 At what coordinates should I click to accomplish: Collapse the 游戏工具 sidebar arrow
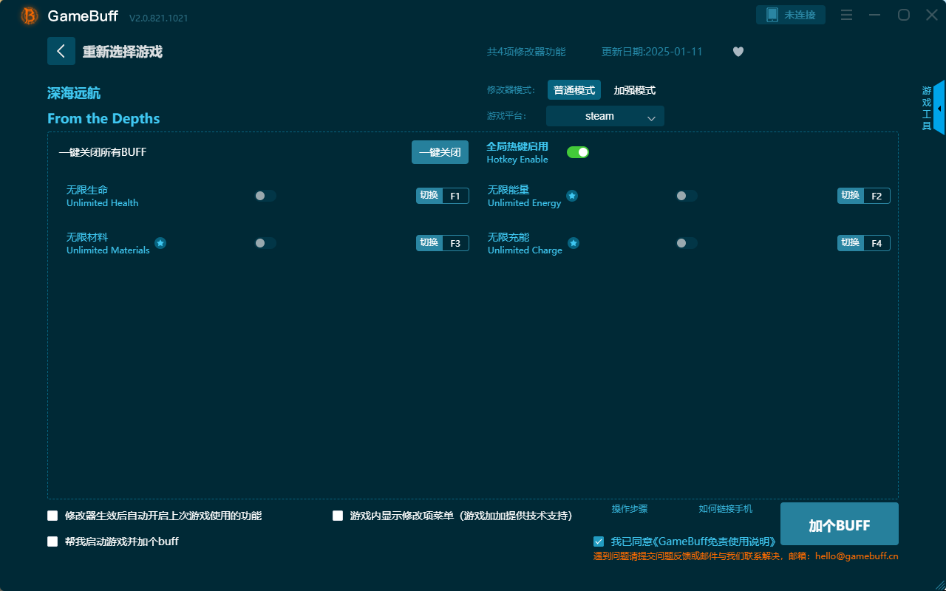tap(941, 108)
